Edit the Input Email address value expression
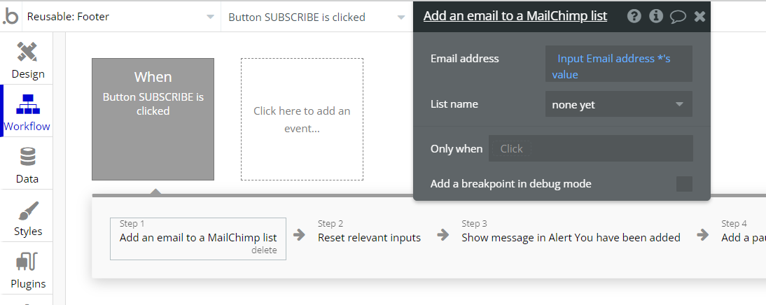 pos(618,64)
